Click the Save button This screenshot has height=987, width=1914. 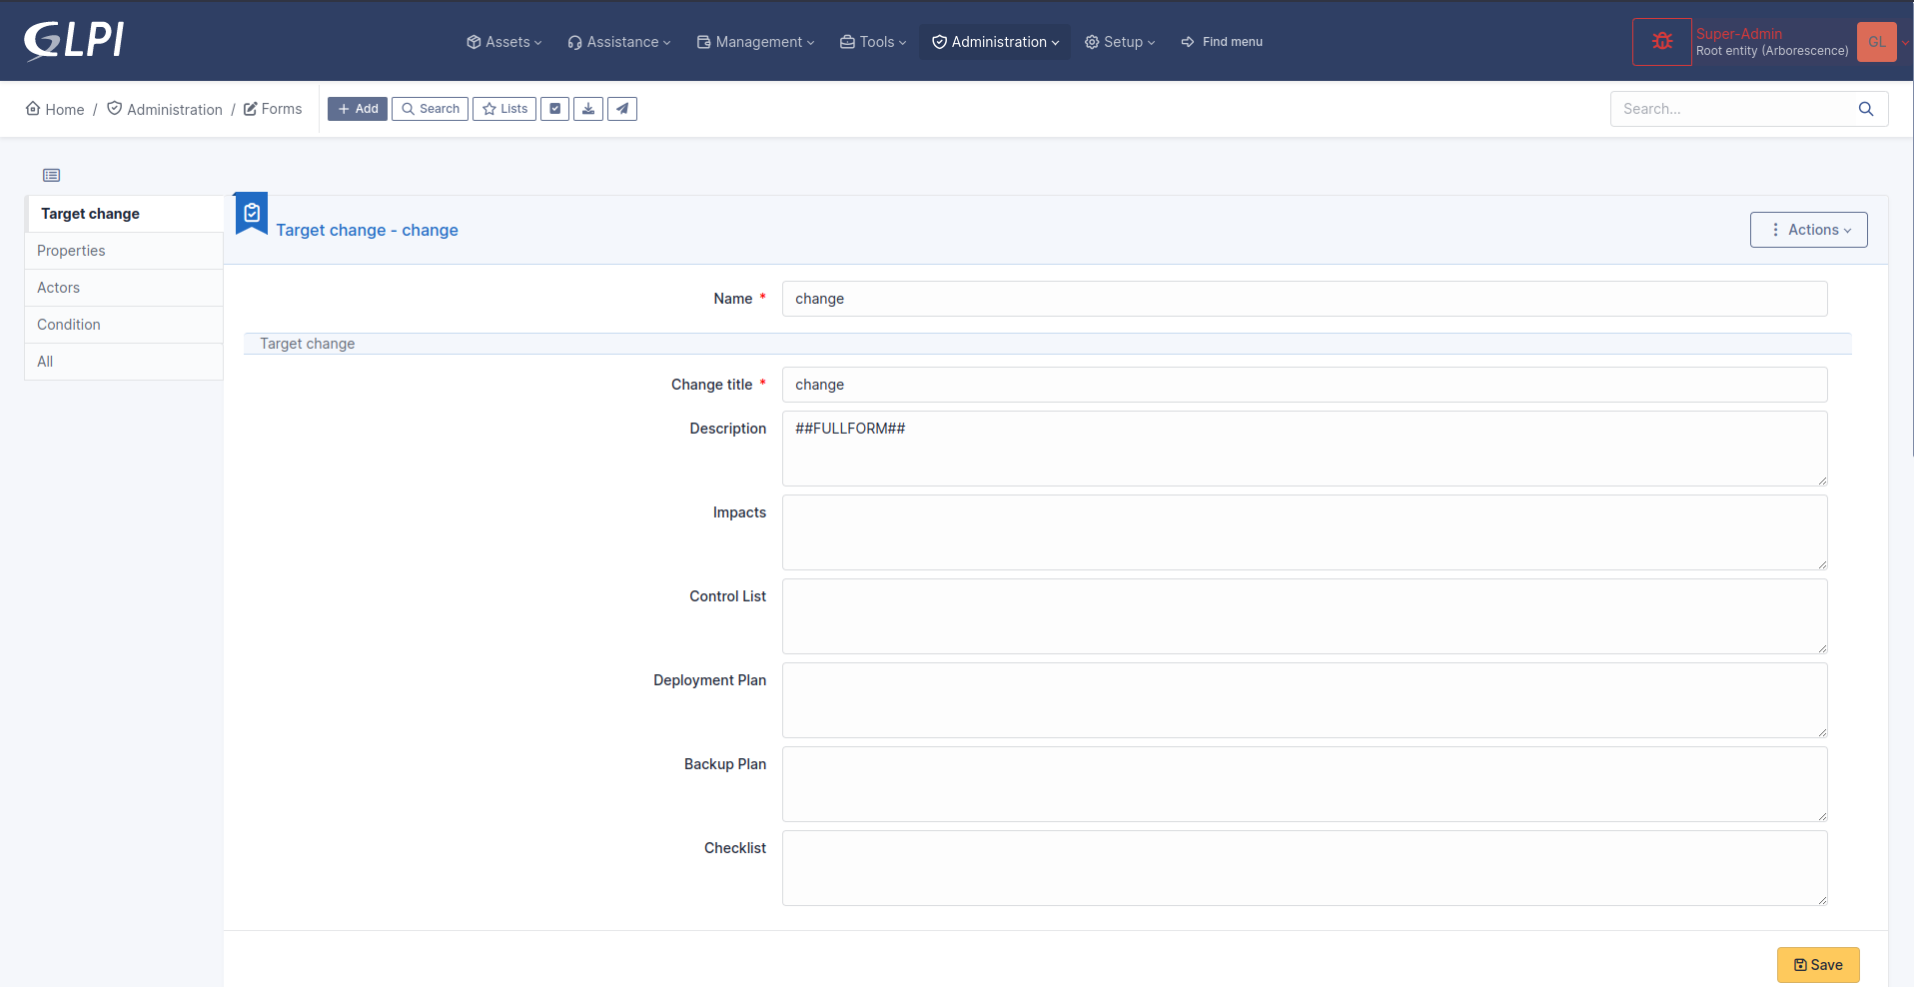[1817, 964]
